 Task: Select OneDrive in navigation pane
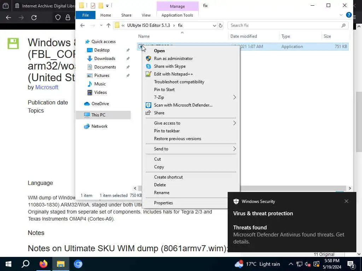(x=100, y=104)
